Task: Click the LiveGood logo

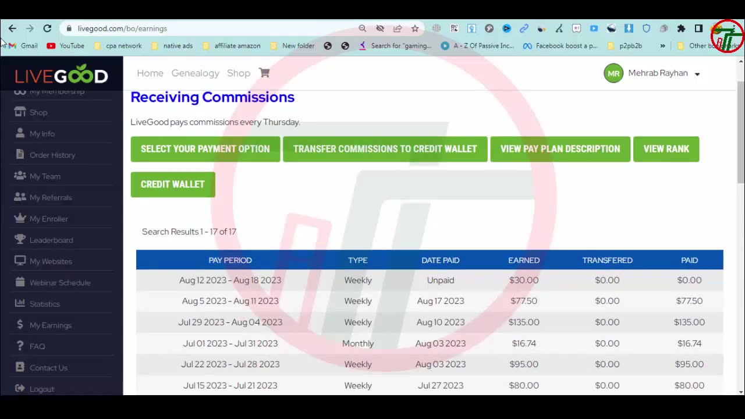Action: (x=62, y=75)
